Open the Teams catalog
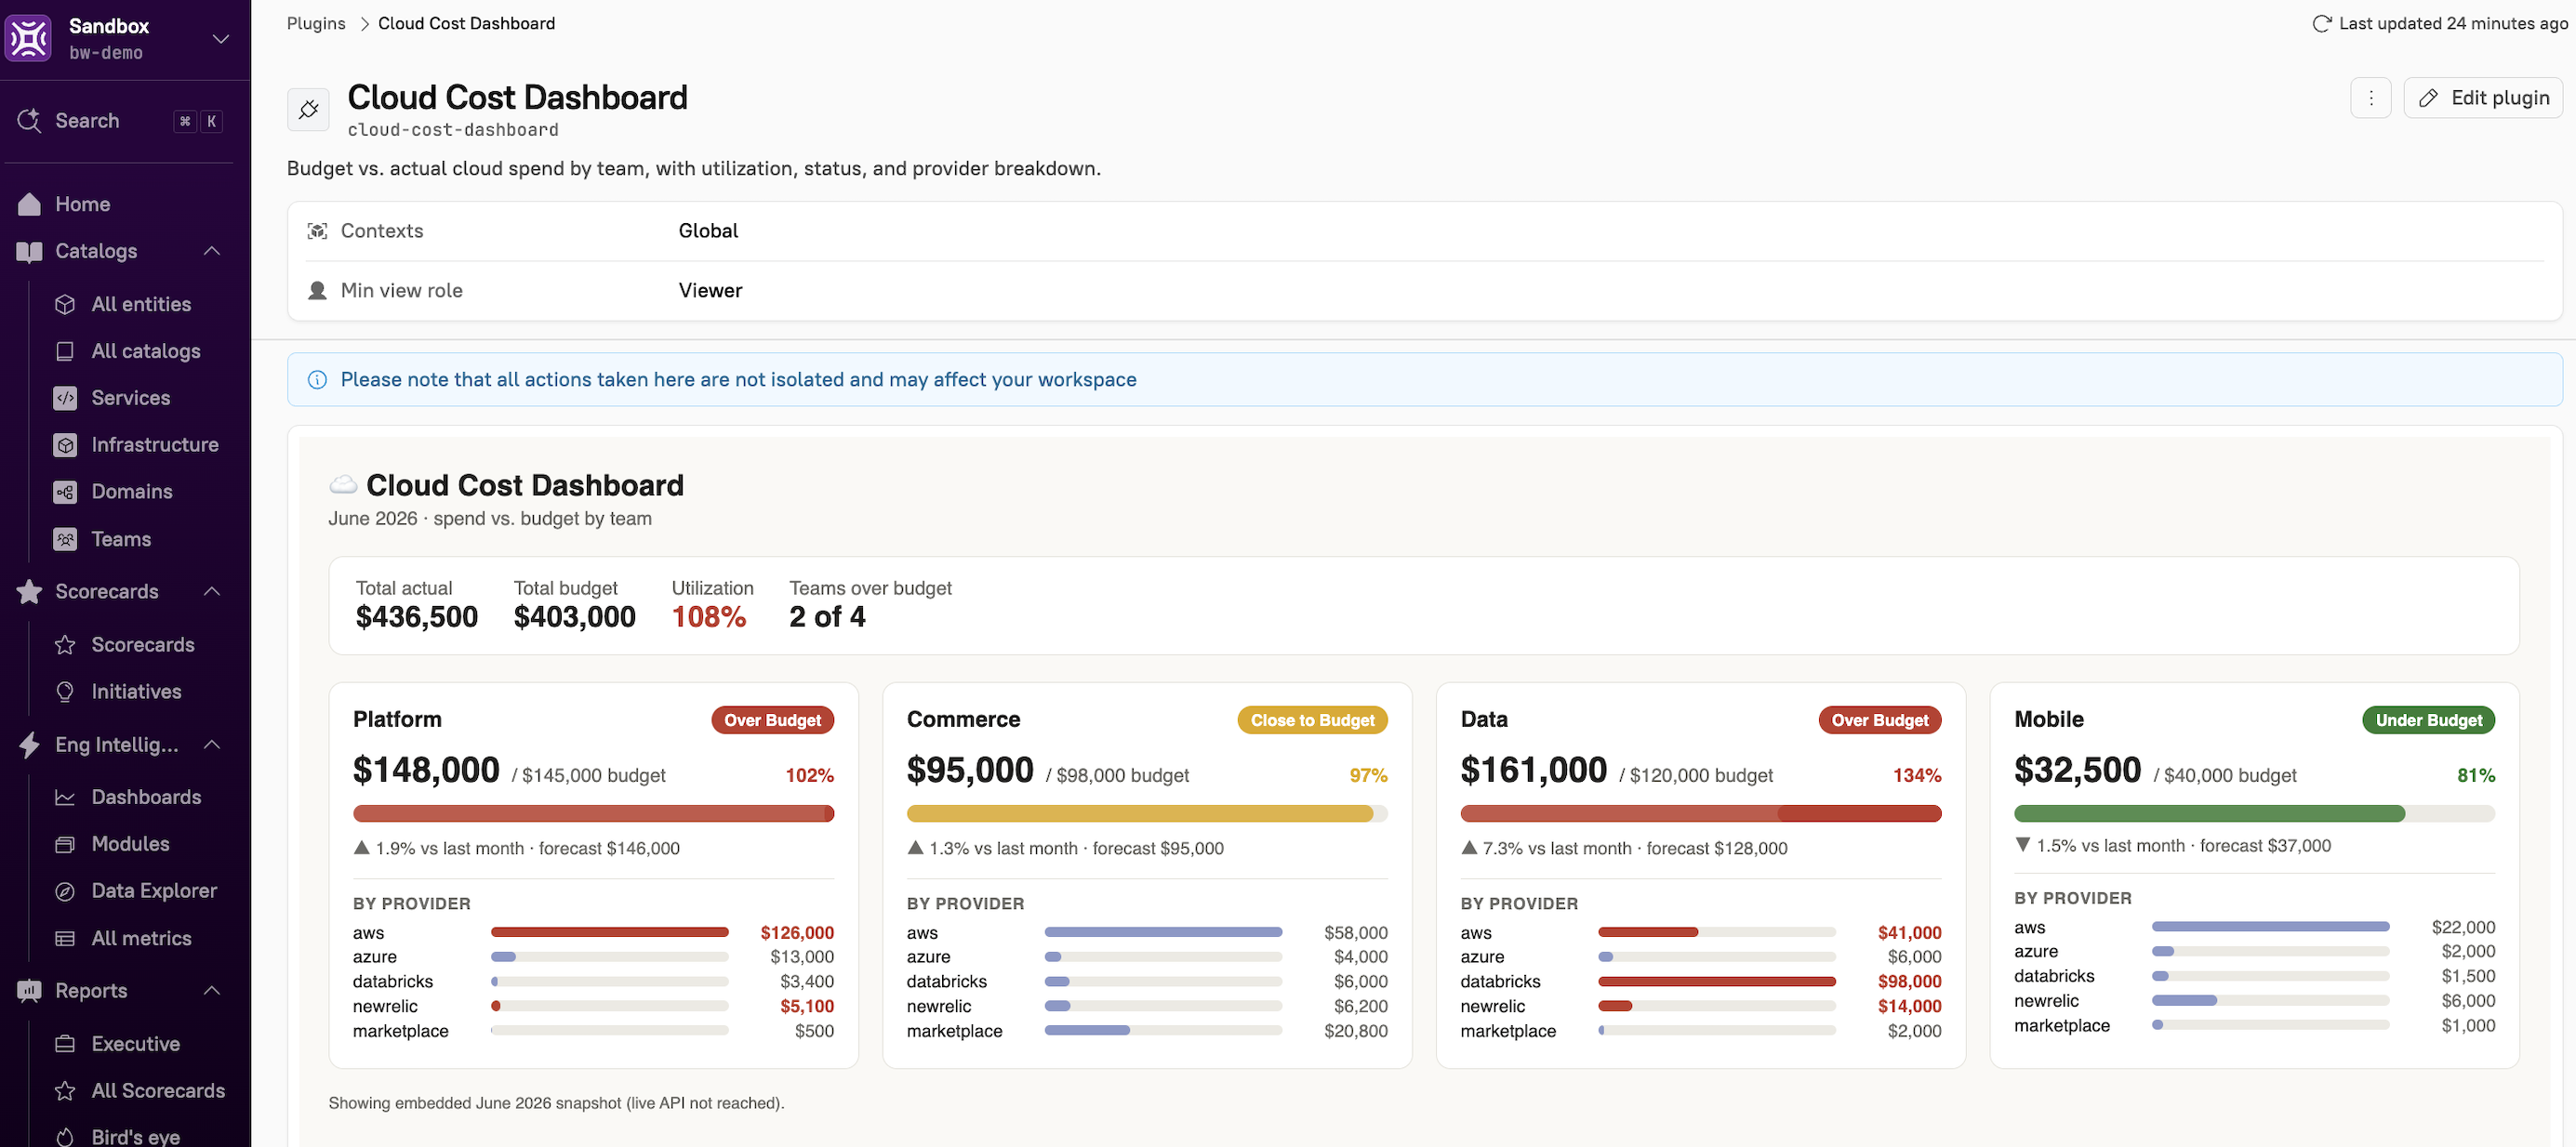 coord(121,539)
